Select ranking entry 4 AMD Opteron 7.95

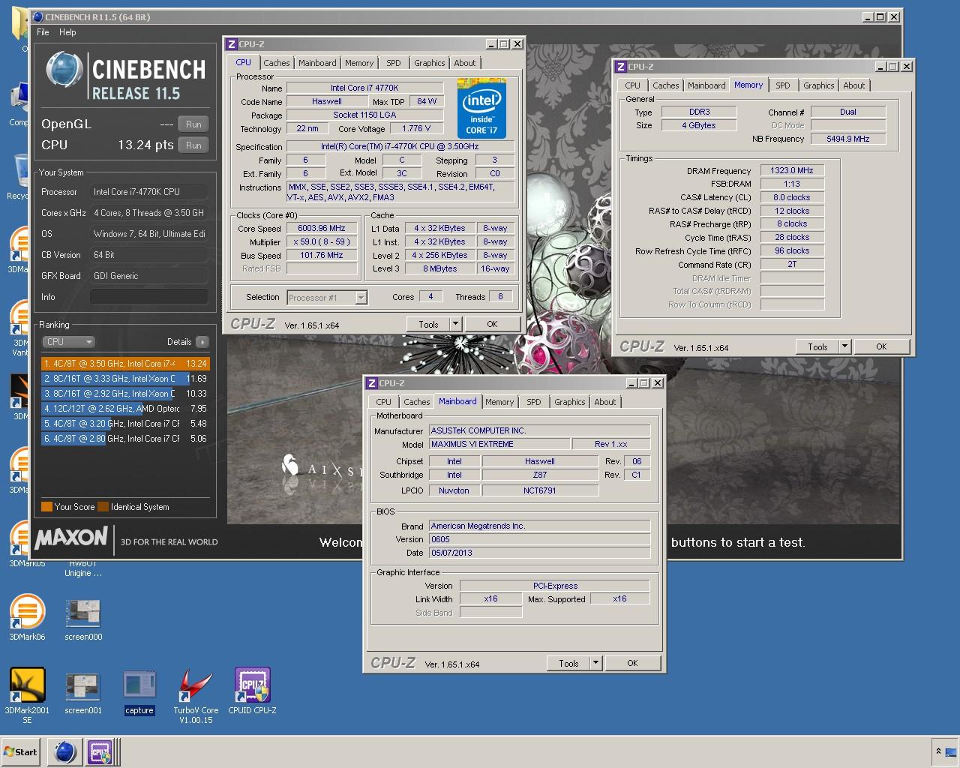coord(125,409)
